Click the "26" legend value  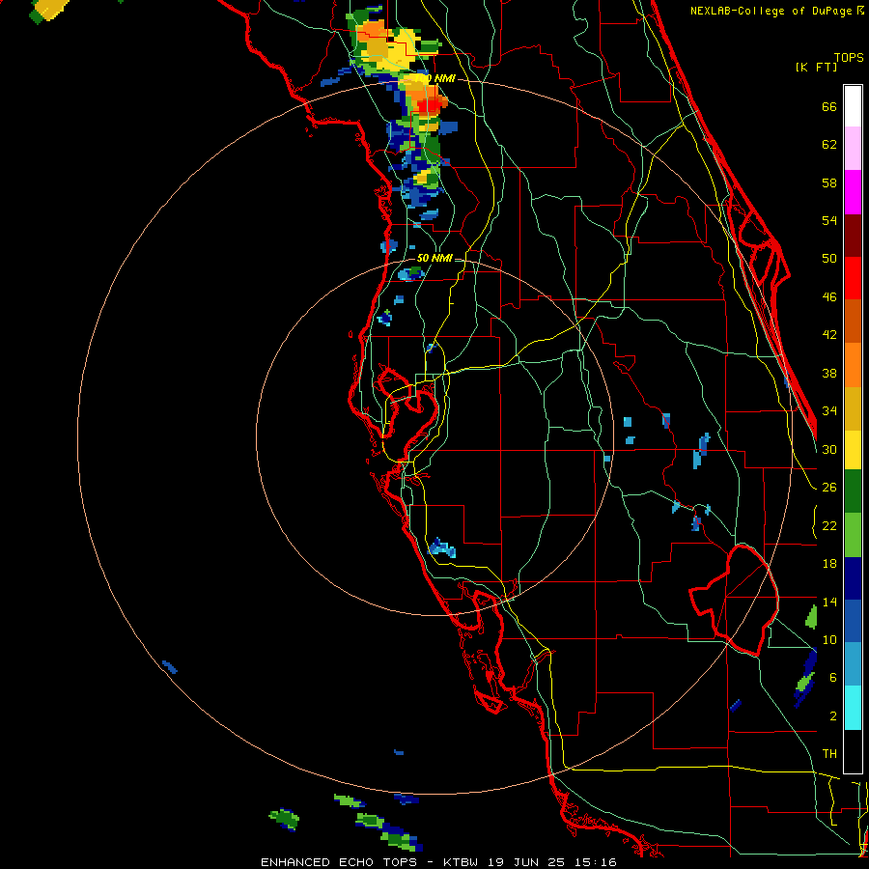click(829, 488)
